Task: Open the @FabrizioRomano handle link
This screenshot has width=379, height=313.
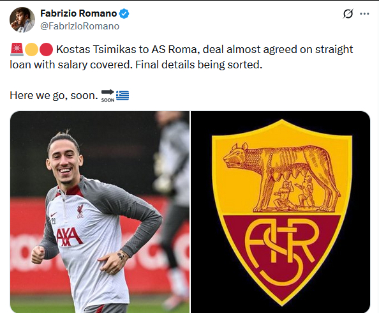Action: click(x=80, y=26)
